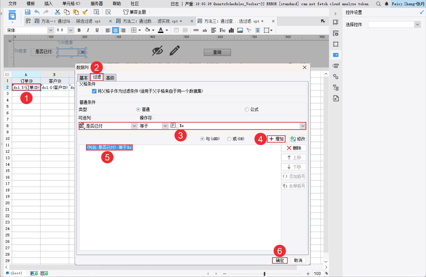The image size is (426, 277).
Task: Expand the border style dropdown arrow
Action: tap(140, 30)
